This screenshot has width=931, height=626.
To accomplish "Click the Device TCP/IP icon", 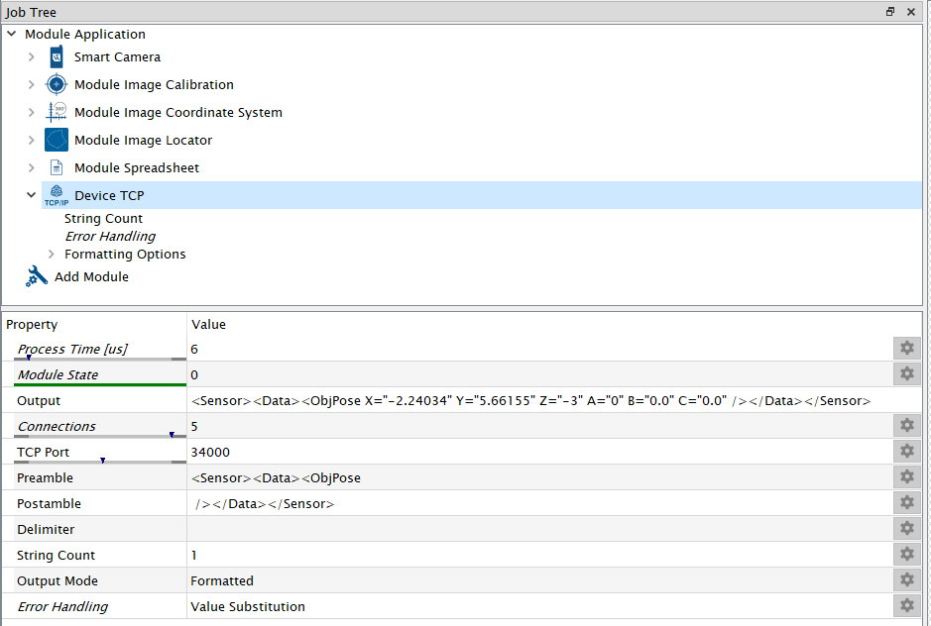I will [x=57, y=195].
